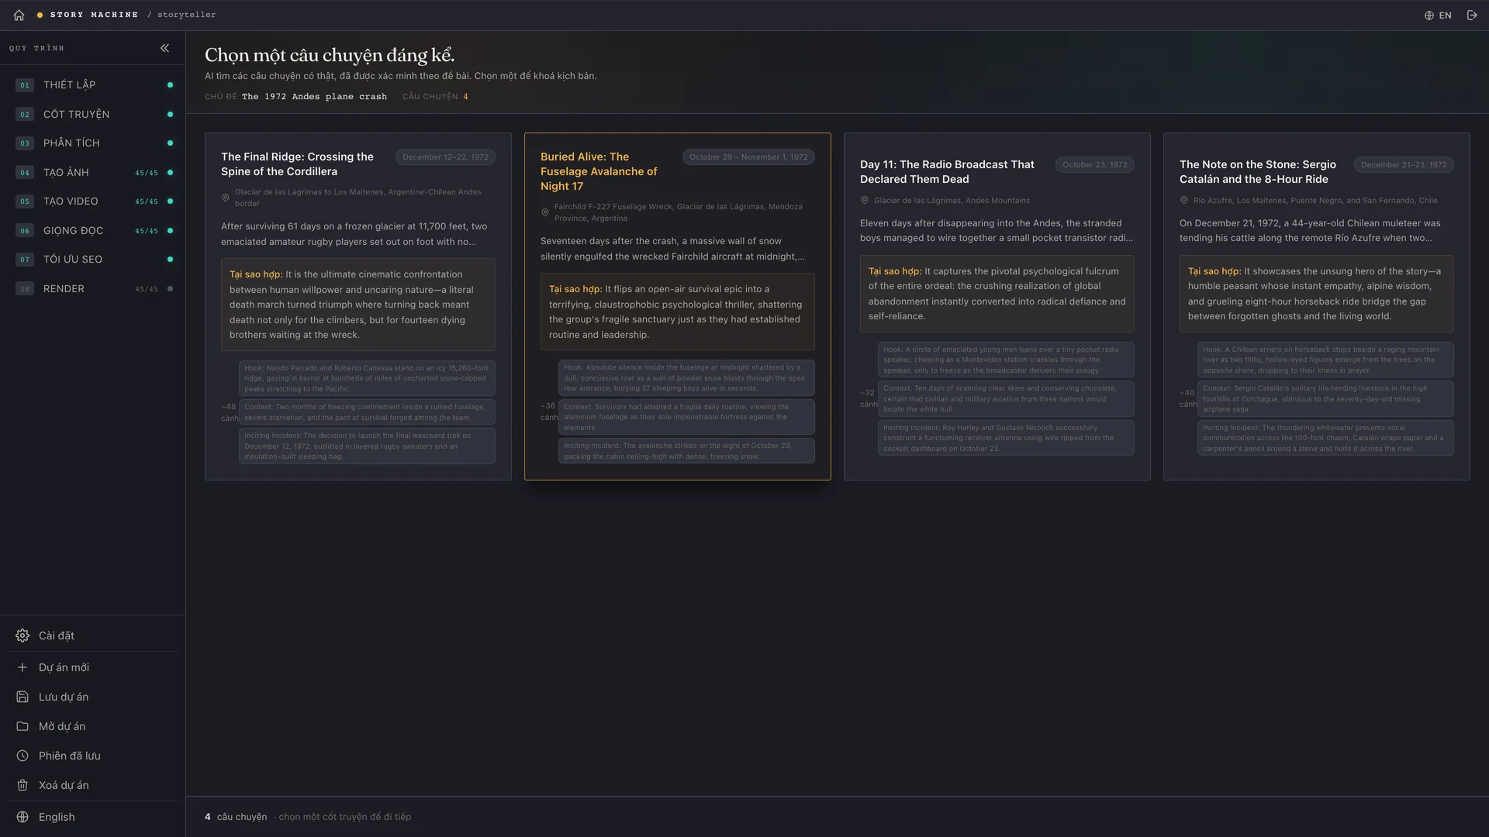
Task: Open step 08 Render
Action: (x=93, y=289)
